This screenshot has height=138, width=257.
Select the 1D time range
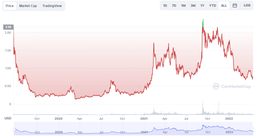point(165,6)
